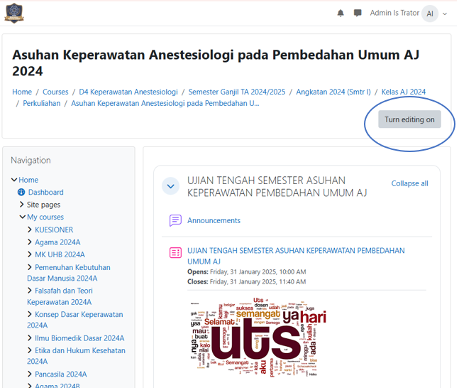459x388 pixels.
Task: Click the quiz icon for Ujian Tengah Semester
Action: [x=175, y=253]
